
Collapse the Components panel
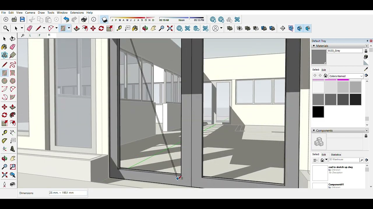(x=314, y=131)
